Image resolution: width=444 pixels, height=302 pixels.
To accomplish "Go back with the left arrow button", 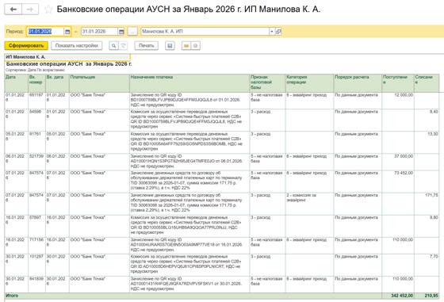I will pos(13,10).
